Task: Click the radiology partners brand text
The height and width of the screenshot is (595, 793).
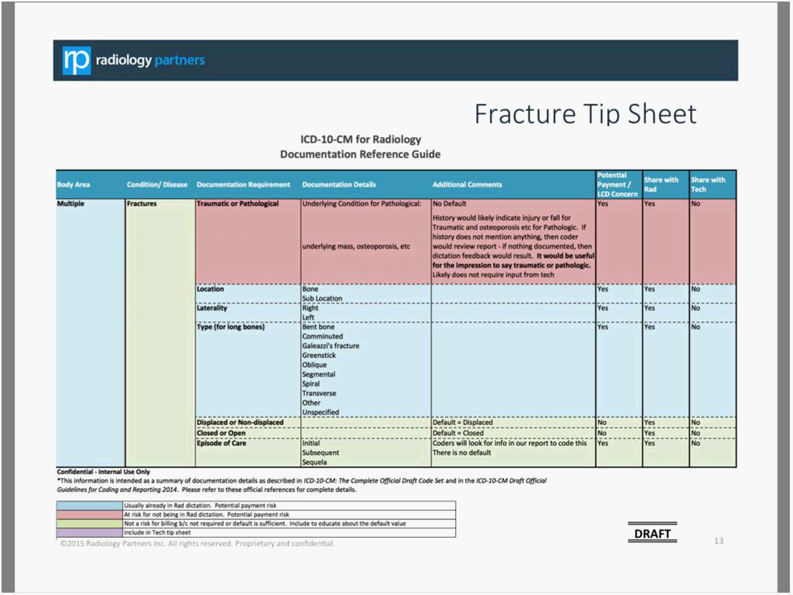Action: coord(150,60)
